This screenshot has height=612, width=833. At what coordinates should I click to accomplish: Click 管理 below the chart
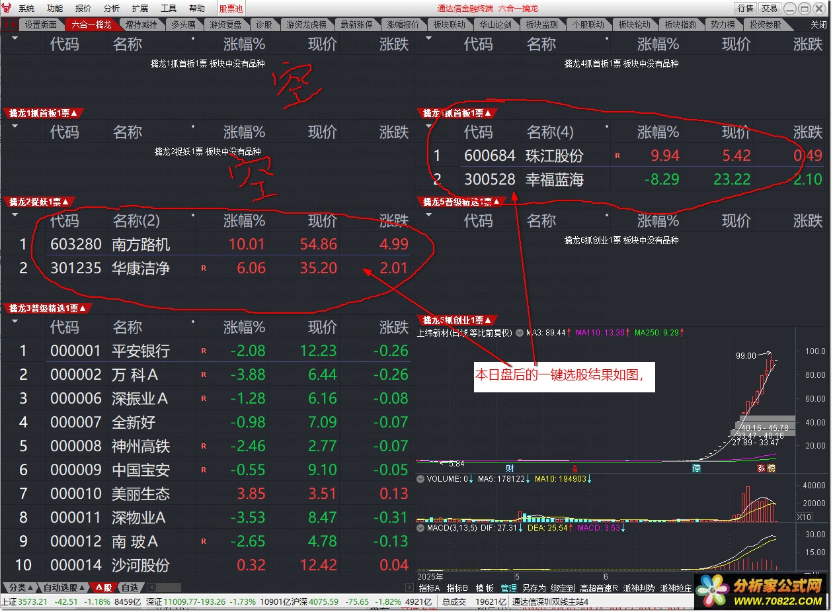click(x=508, y=588)
